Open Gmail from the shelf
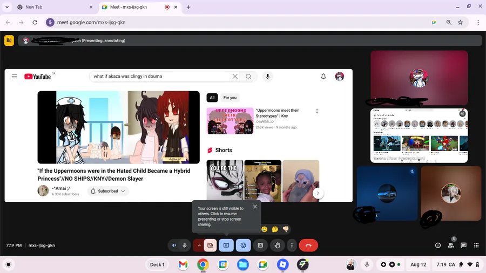This screenshot has width=486, height=273. click(x=183, y=265)
